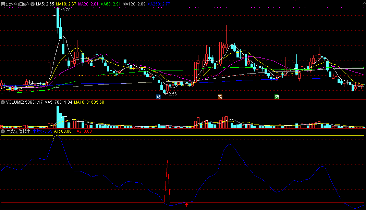Select the MA10: 2.67 moving average label
This screenshot has height=210, width=366.
pyautogui.click(x=66, y=4)
